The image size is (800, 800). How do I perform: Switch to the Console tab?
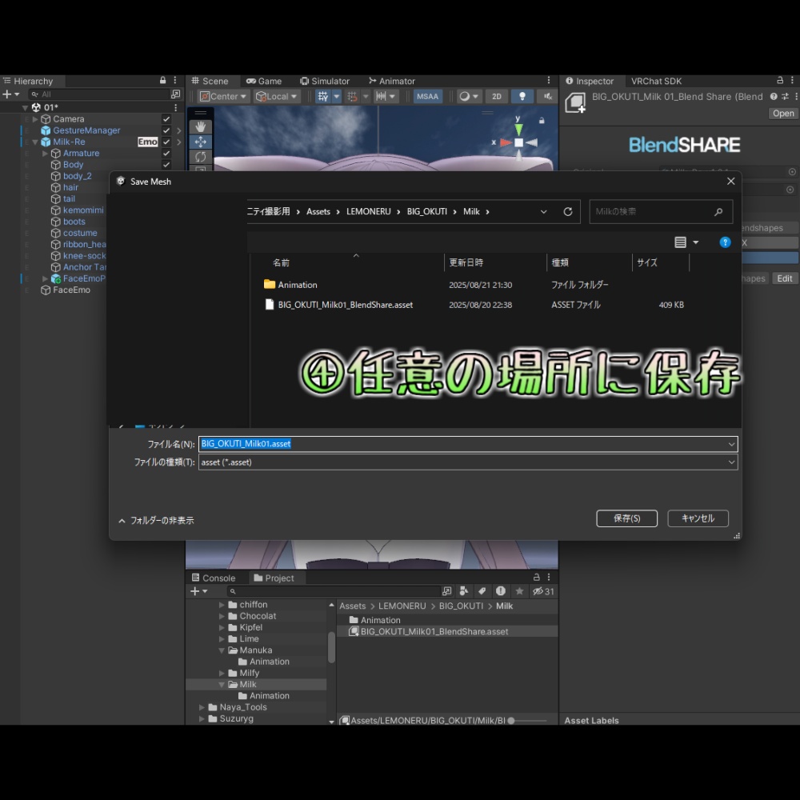pos(214,578)
